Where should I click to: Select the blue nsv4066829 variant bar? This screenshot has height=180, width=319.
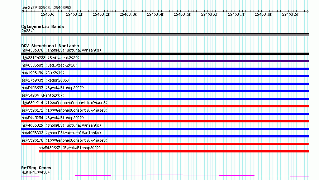click(165, 129)
